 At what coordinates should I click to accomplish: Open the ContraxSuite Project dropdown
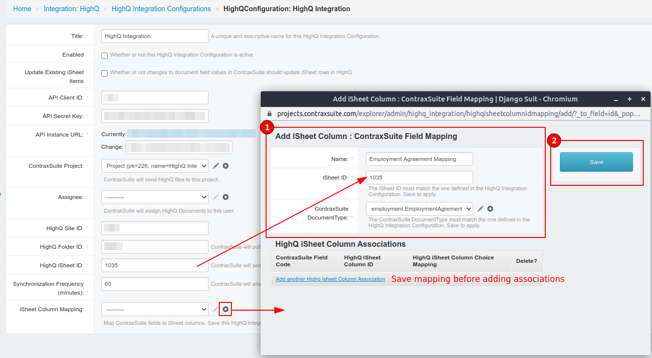pyautogui.click(x=155, y=166)
